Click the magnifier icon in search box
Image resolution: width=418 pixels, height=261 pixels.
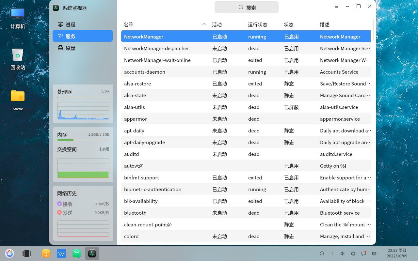(241, 7)
